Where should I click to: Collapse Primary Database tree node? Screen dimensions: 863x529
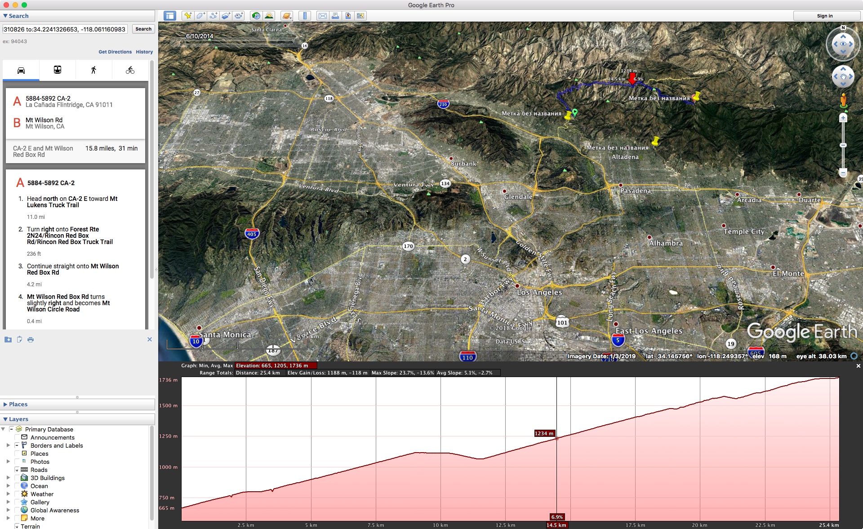(x=4, y=429)
